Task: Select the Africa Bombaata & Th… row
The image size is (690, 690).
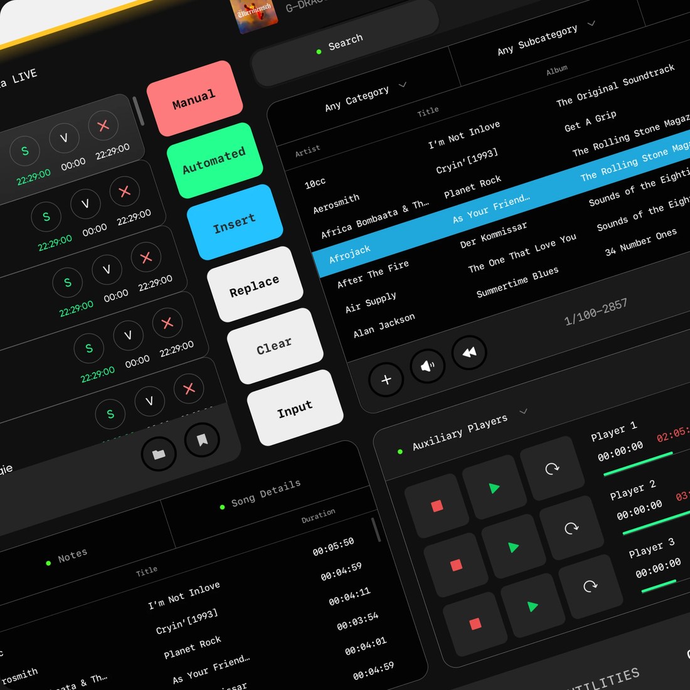Action: pyautogui.click(x=375, y=218)
